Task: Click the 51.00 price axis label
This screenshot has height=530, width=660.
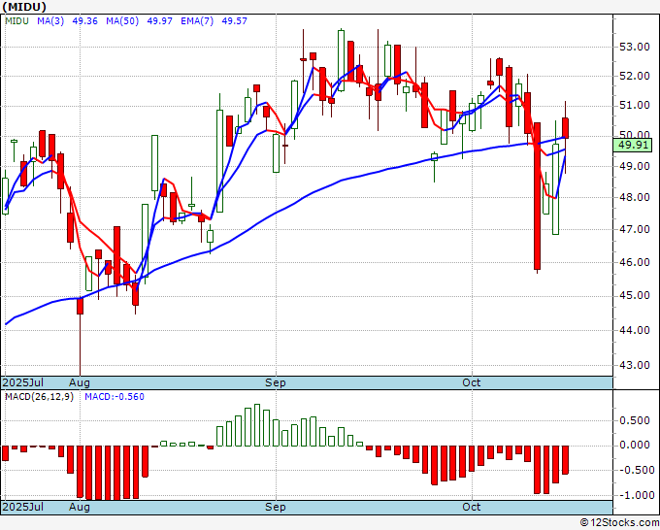Action: tap(635, 105)
